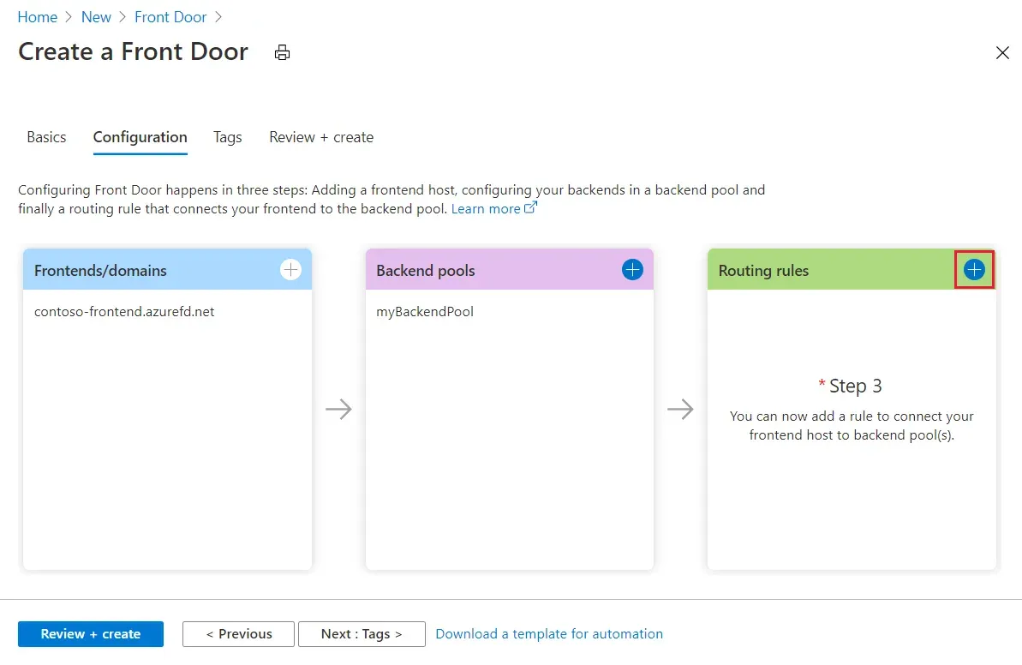Click the add icon on Routing rules panel
This screenshot has width=1022, height=665.
point(974,269)
